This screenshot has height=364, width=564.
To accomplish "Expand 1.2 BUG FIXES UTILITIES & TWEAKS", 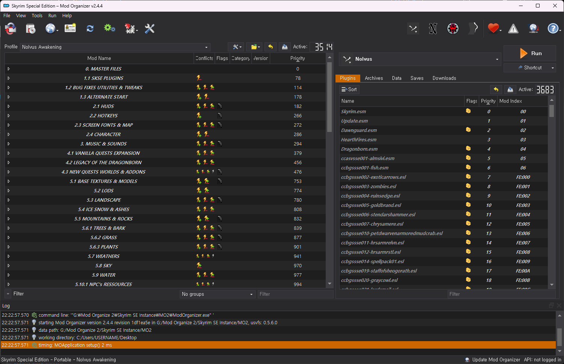I will (9, 88).
